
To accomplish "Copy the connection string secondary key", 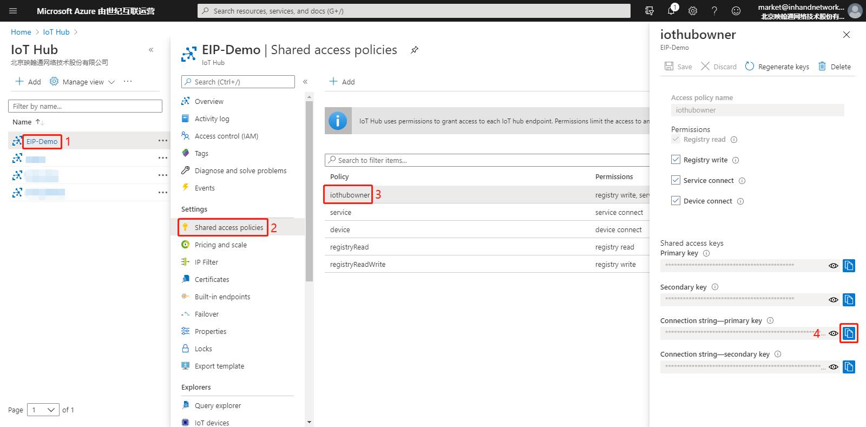I will point(849,367).
